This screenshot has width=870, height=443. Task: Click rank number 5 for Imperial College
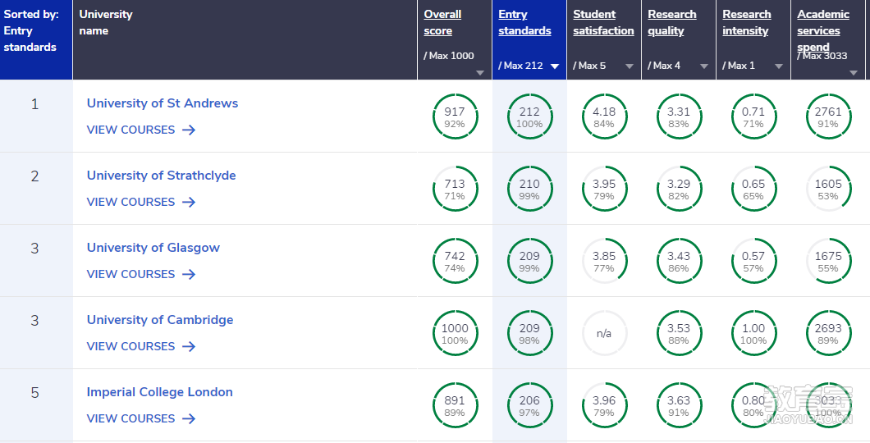point(35,393)
